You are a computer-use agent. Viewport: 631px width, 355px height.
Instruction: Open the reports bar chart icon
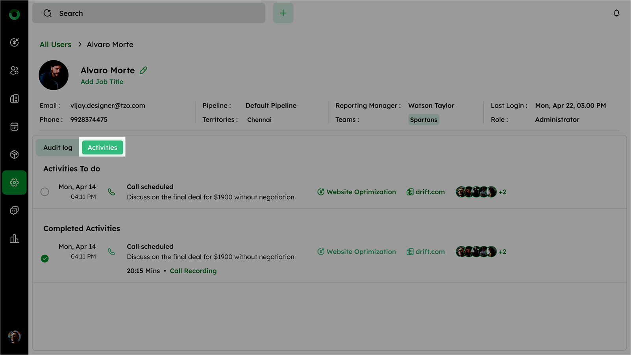14,239
